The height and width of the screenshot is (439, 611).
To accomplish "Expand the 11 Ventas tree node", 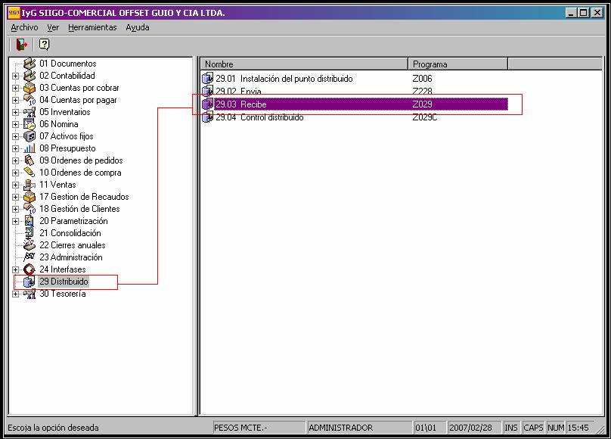I will pyautogui.click(x=16, y=185).
